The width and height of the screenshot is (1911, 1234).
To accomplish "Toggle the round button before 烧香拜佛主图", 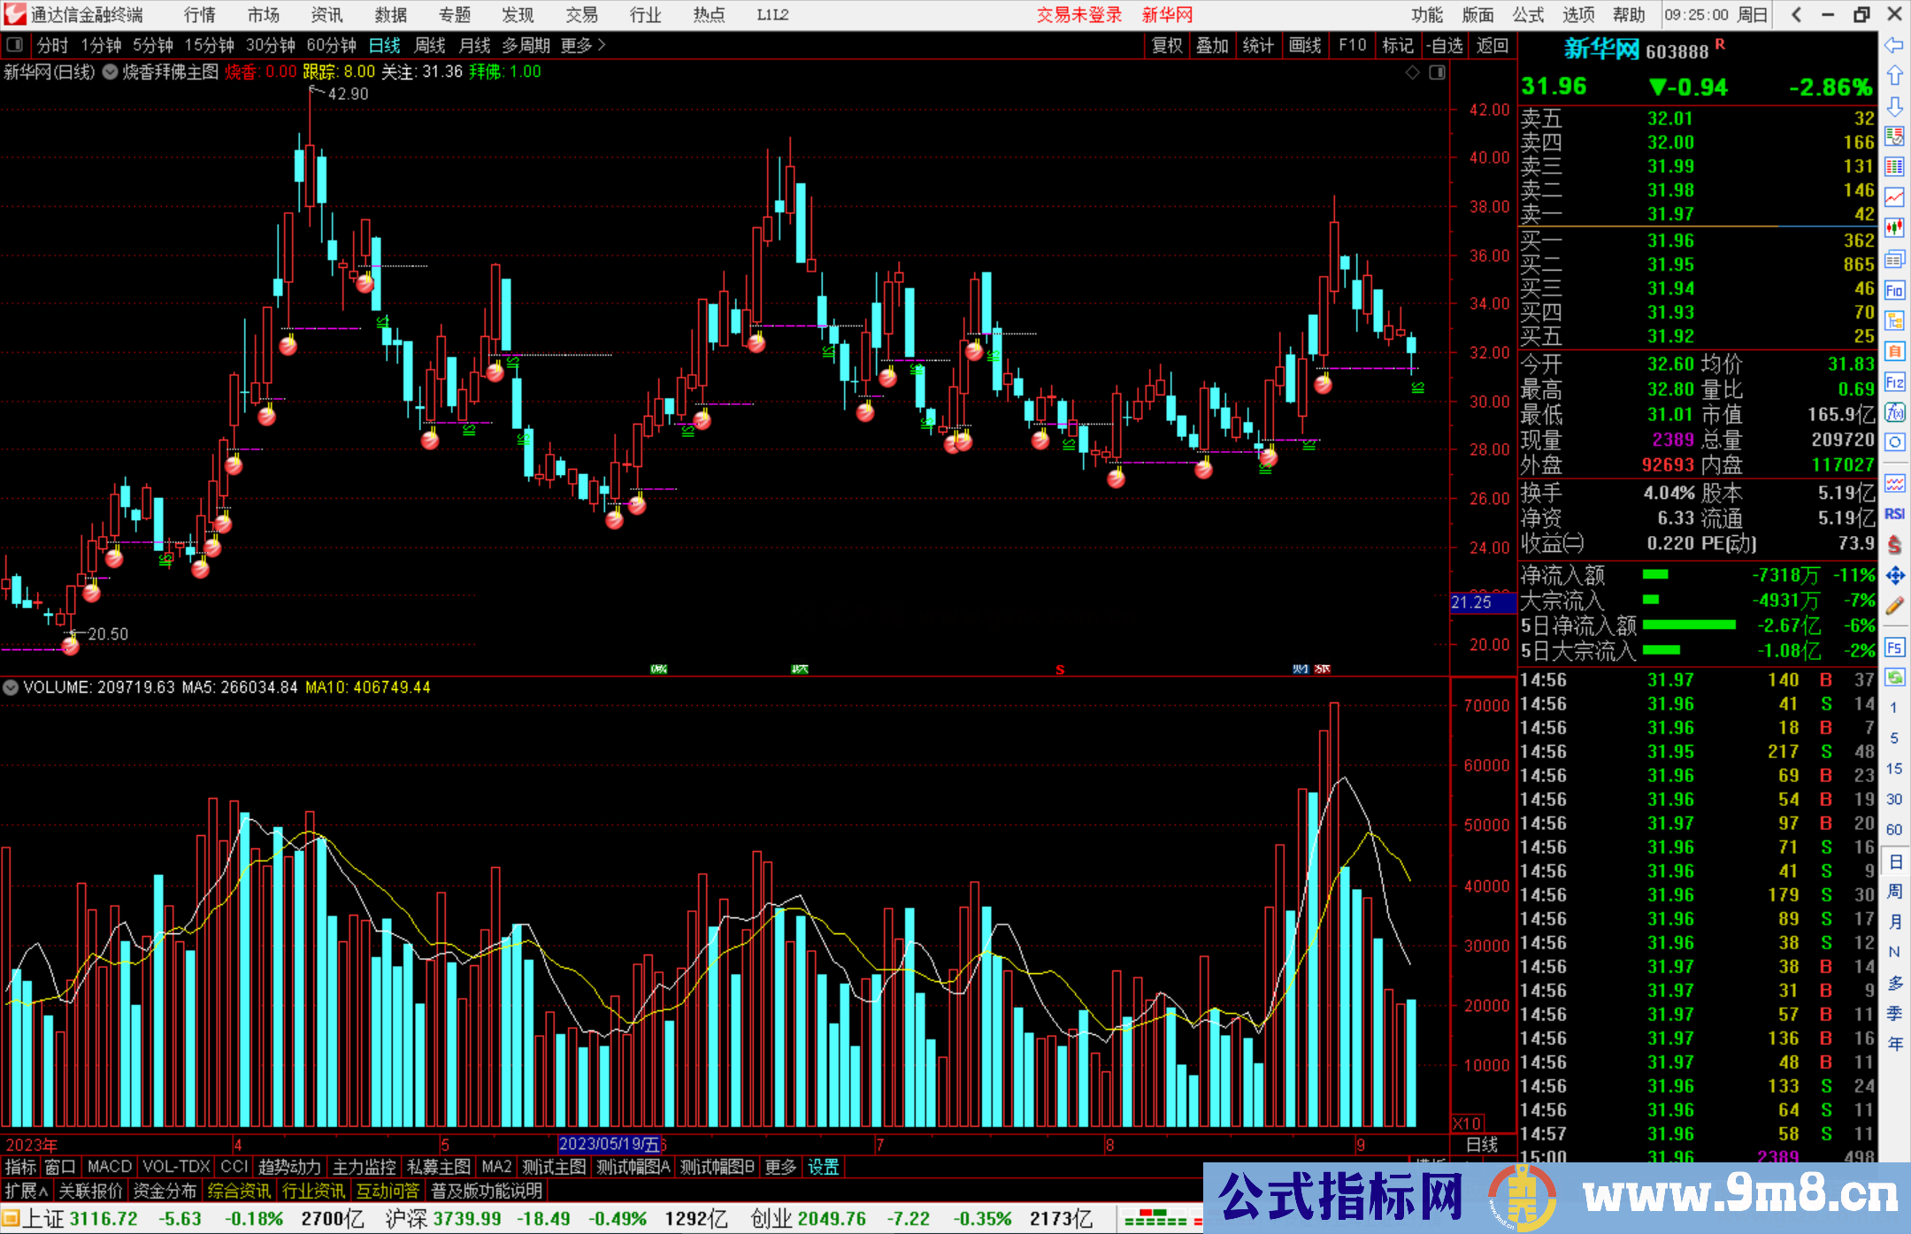I will click(110, 73).
